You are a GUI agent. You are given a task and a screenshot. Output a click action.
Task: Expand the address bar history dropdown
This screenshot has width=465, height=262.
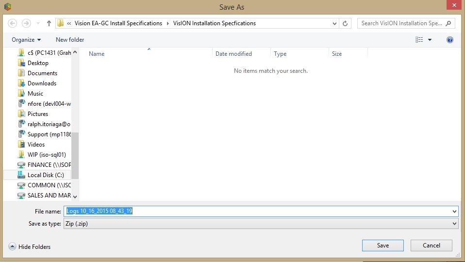(x=335, y=23)
